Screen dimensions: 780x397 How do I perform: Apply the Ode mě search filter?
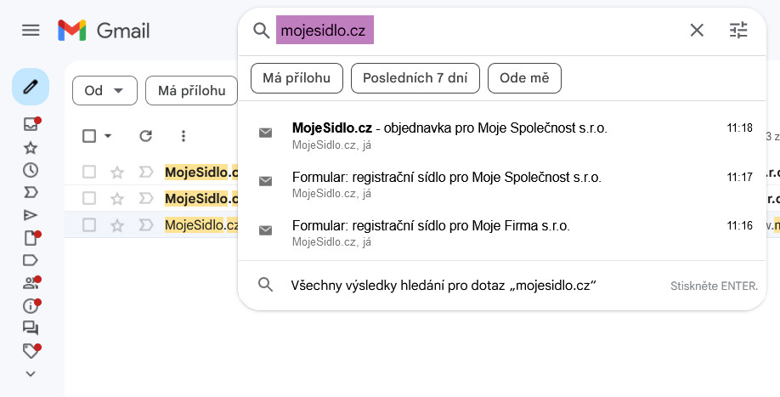(524, 78)
